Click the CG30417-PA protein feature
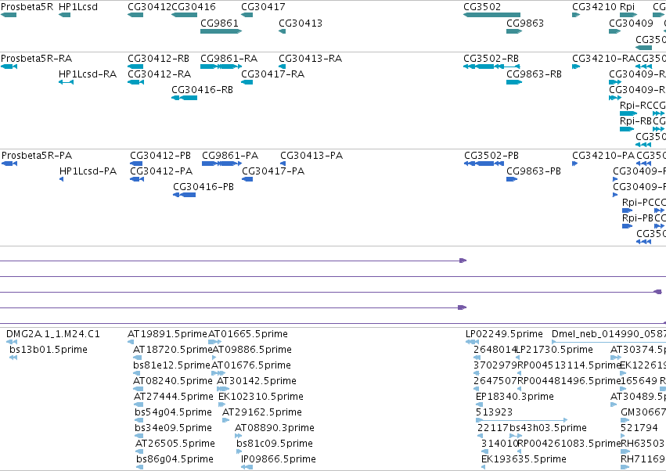The width and height of the screenshot is (666, 471). pos(247,179)
